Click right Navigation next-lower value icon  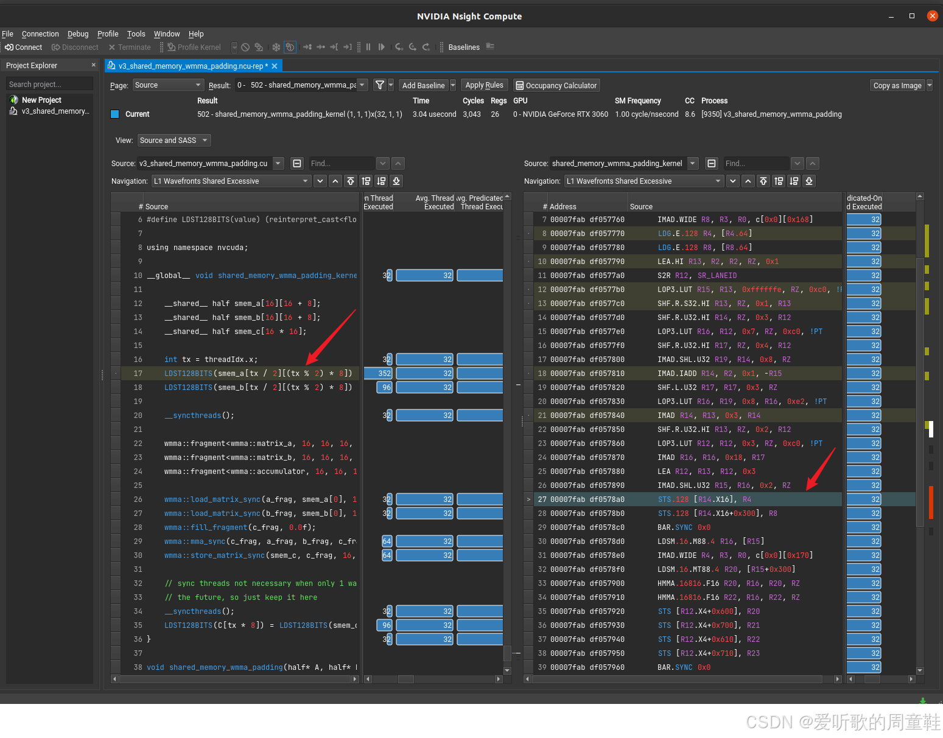click(x=794, y=181)
